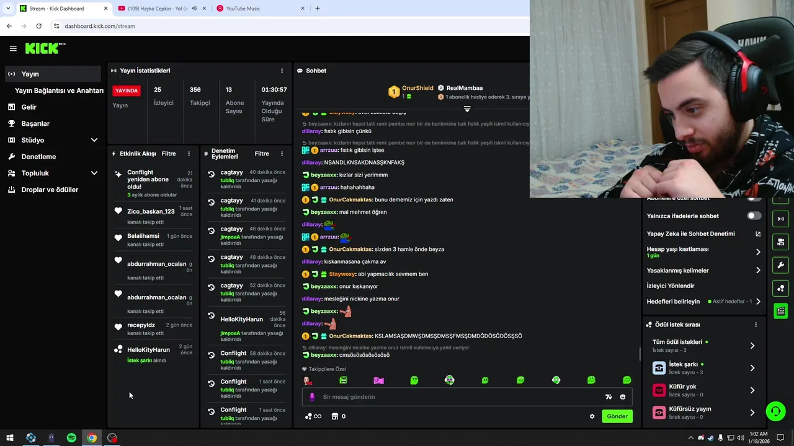
Task: Open Yayın in the sidebar
Action: (x=53, y=74)
